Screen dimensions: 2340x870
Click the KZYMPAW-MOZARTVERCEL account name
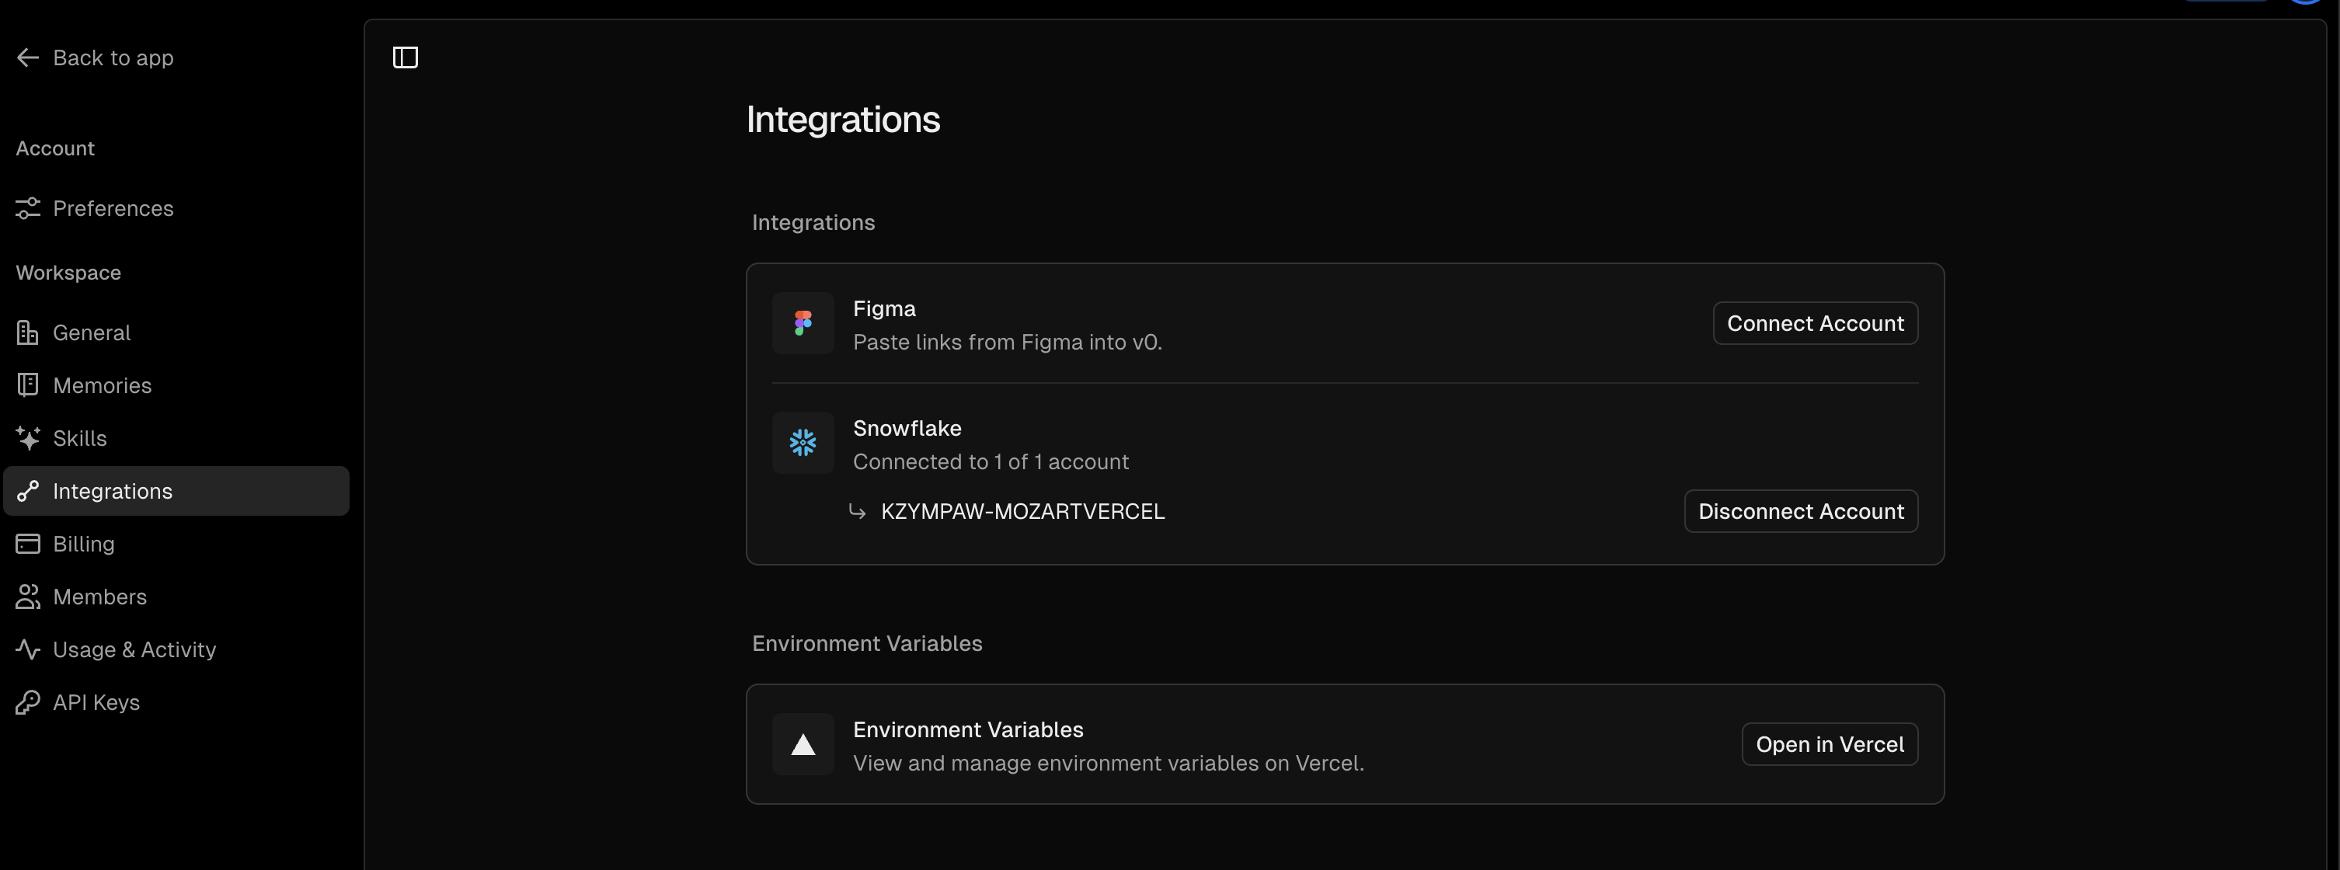(x=1023, y=511)
